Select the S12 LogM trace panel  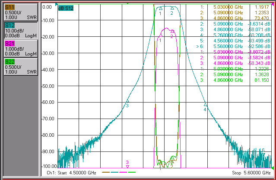point(21,30)
